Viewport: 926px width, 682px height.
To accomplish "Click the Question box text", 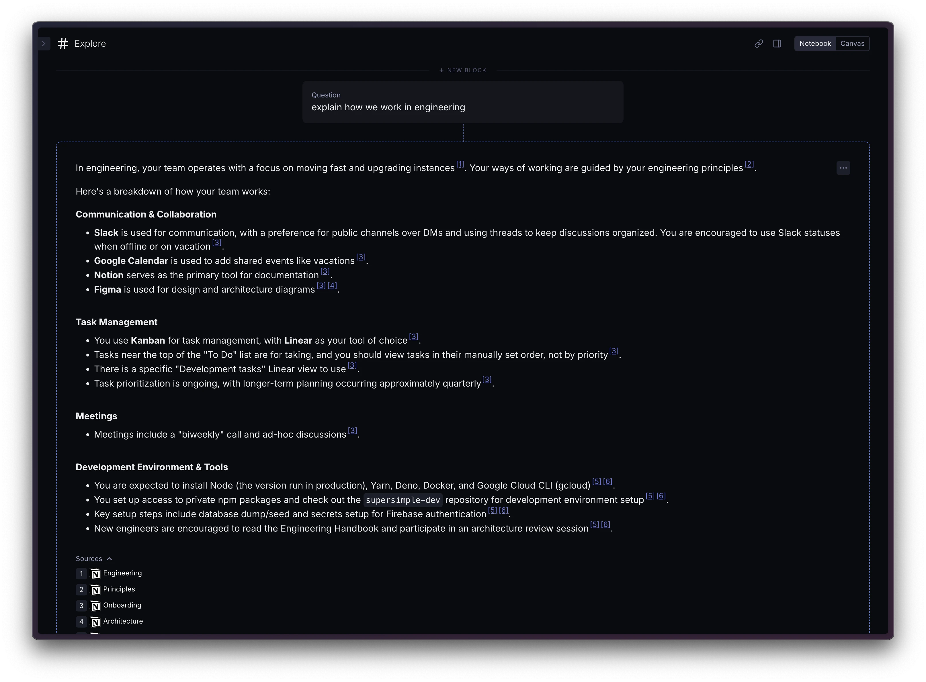I will (x=388, y=107).
